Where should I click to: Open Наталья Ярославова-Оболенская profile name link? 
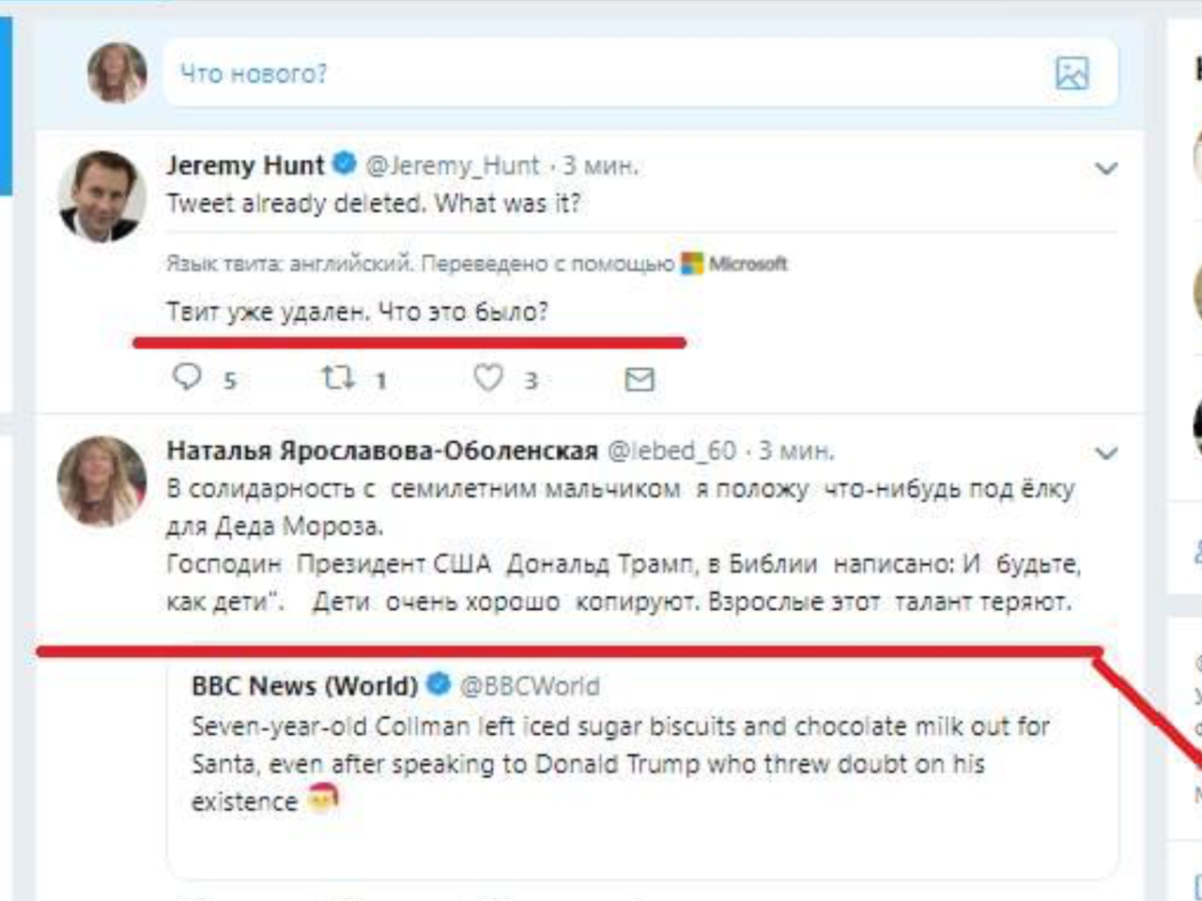(382, 451)
